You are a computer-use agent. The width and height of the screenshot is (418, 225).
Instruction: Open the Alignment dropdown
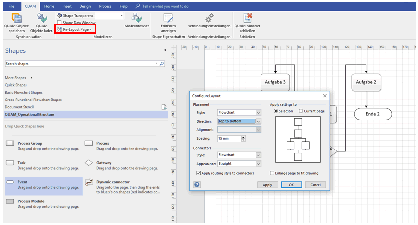(x=258, y=130)
